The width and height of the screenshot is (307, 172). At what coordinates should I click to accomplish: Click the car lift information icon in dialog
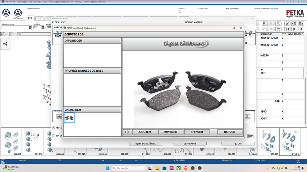pos(59,116)
